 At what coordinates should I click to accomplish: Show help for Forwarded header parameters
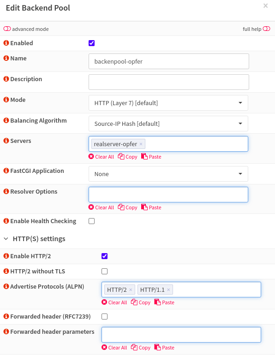pyautogui.click(x=6, y=331)
